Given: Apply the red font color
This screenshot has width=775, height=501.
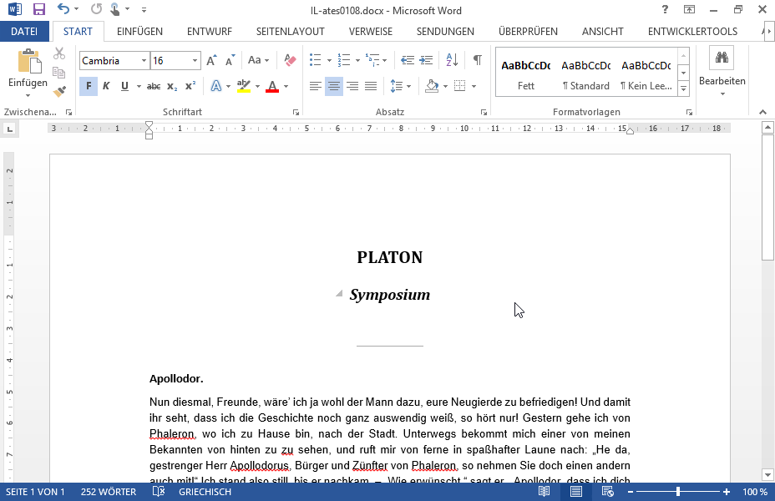Looking at the screenshot, I should coord(272,86).
